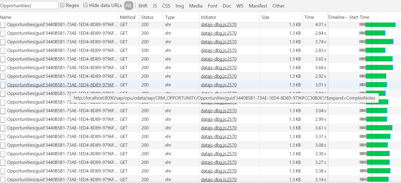Select the Manifest filter

(x=258, y=6)
